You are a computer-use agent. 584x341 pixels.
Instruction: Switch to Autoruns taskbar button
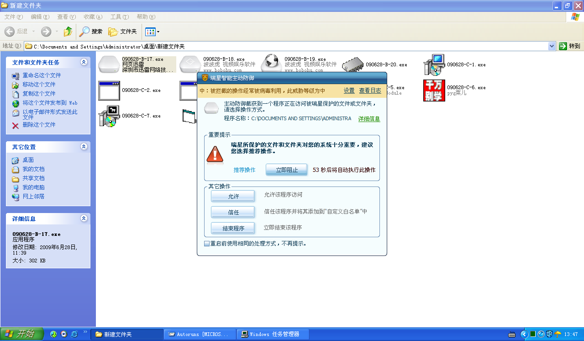(x=200, y=334)
